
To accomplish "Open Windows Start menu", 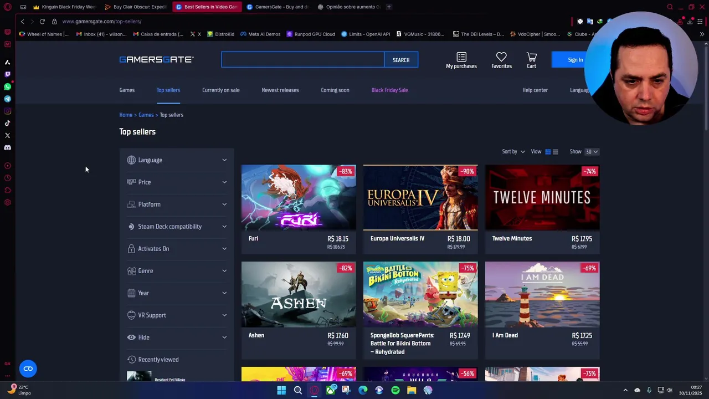I will coord(281,390).
